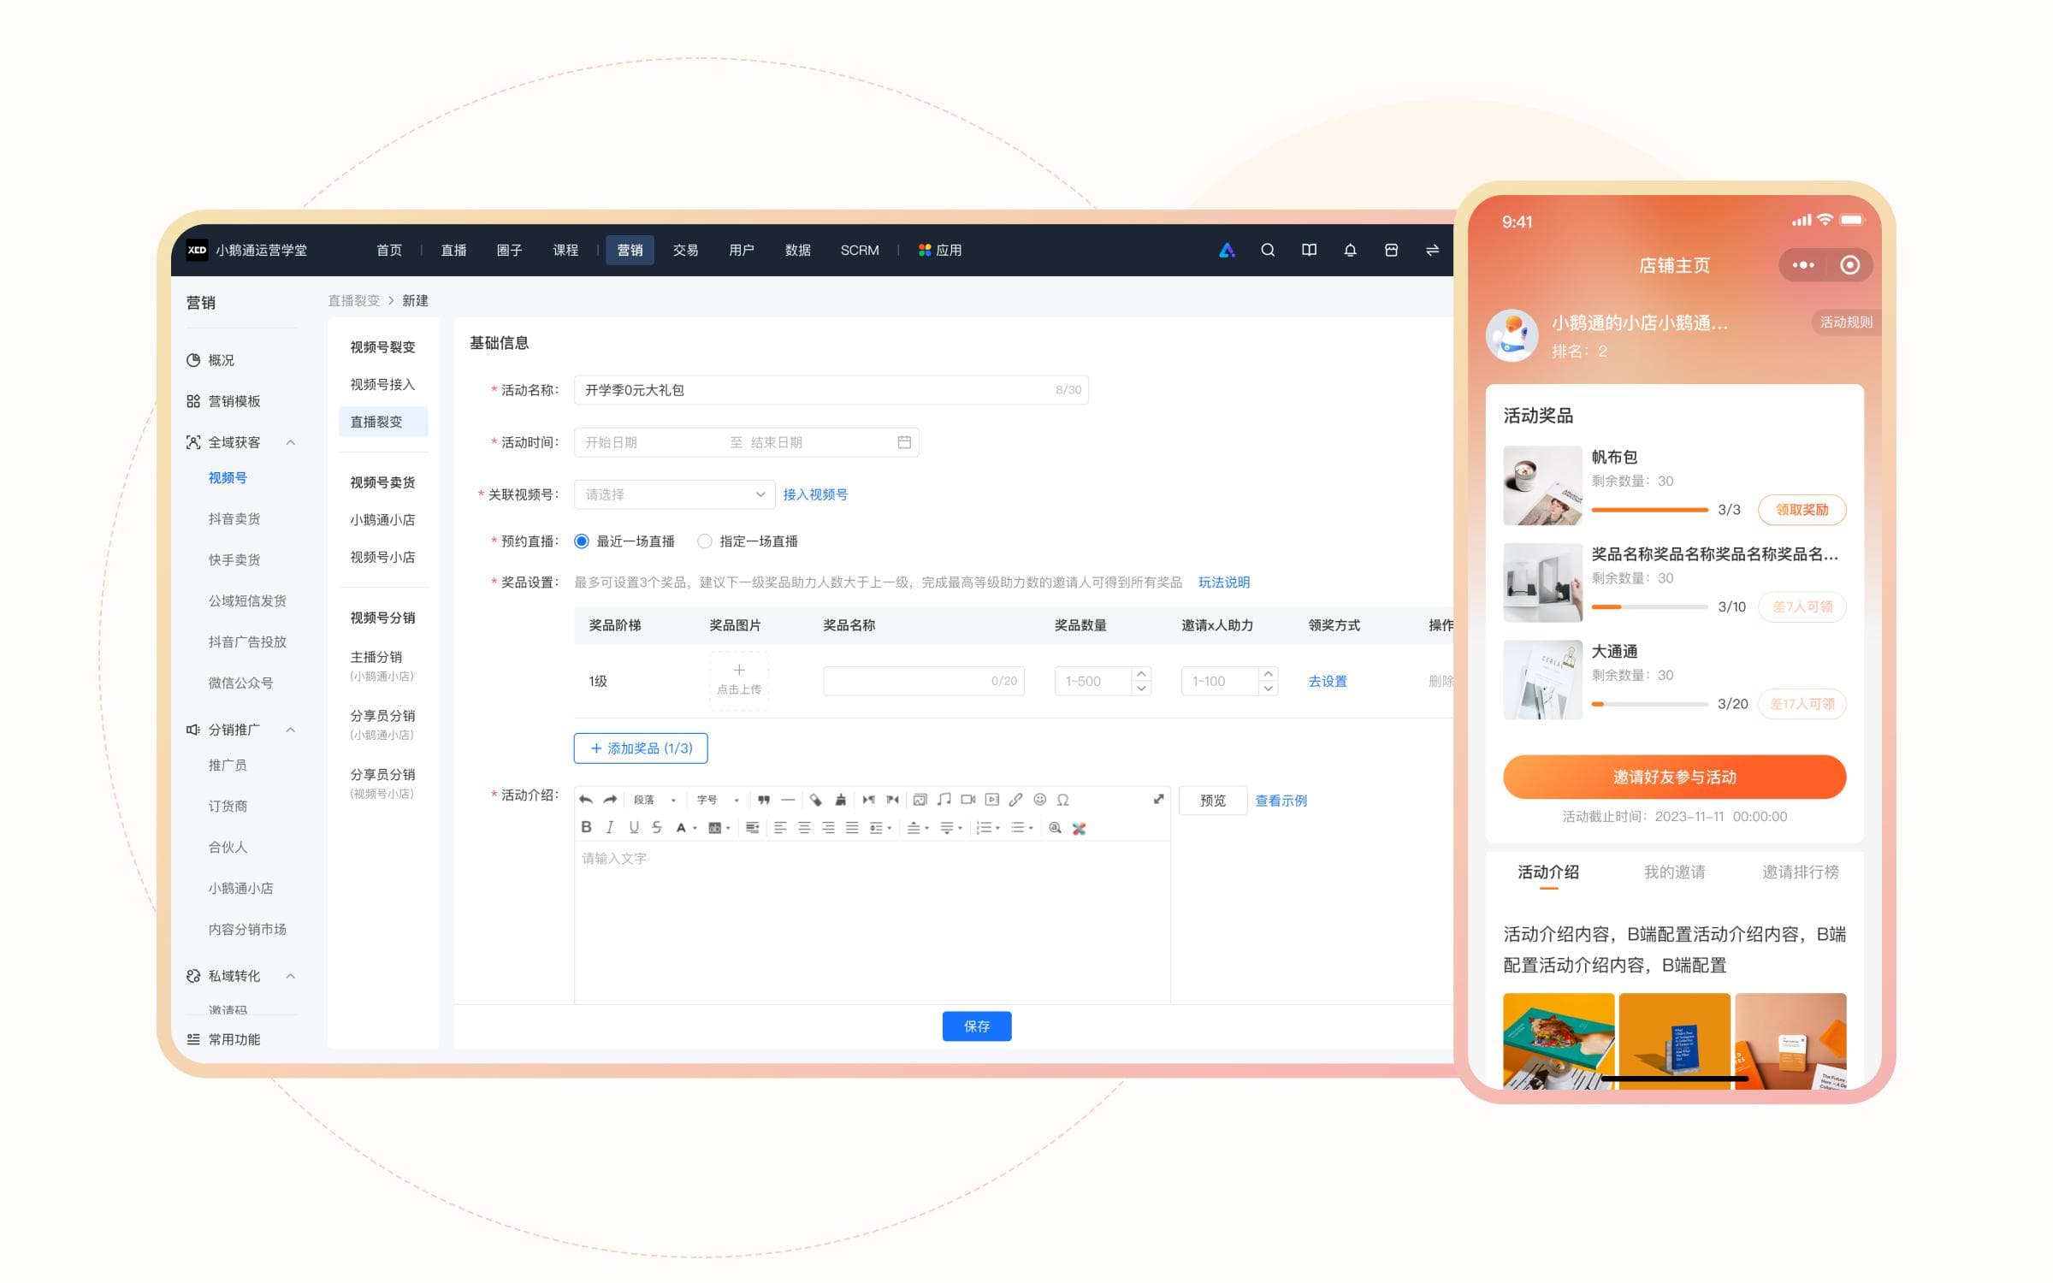
Task: Select 直播裂变 in submenu
Action: [x=382, y=422]
